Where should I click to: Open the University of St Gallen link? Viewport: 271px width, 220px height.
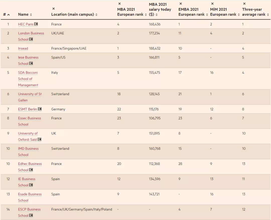30,94
